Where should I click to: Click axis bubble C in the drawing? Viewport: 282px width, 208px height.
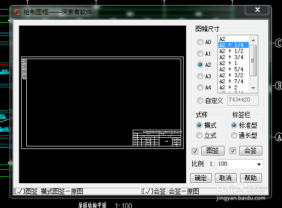click(278, 43)
